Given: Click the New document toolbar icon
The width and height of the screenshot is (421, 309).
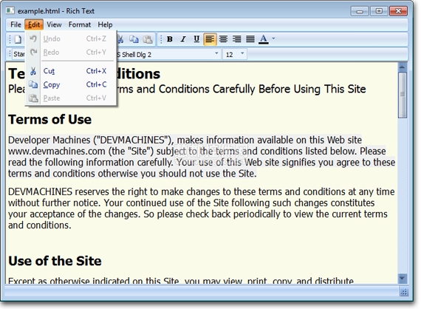Looking at the screenshot, I should point(18,39).
